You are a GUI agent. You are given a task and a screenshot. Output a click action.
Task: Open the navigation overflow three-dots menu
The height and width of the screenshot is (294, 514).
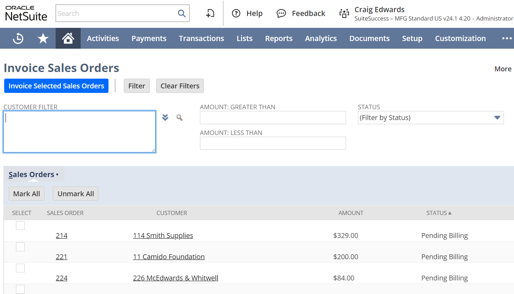507,38
